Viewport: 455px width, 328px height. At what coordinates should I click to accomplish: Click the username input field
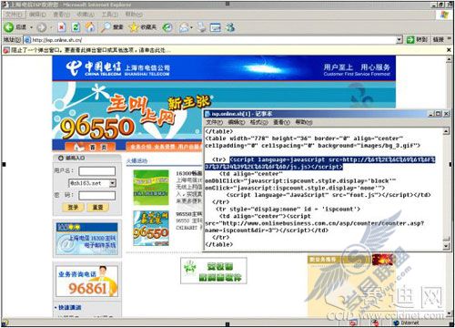(x=97, y=171)
